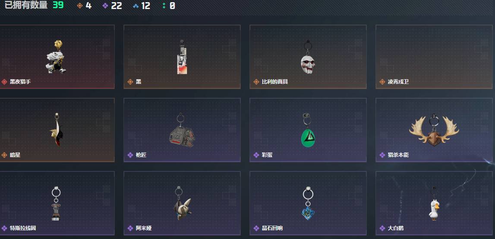Choose the 大白鹅 goose charm
Image resolution: width=495 pixels, height=239 pixels.
click(434, 203)
